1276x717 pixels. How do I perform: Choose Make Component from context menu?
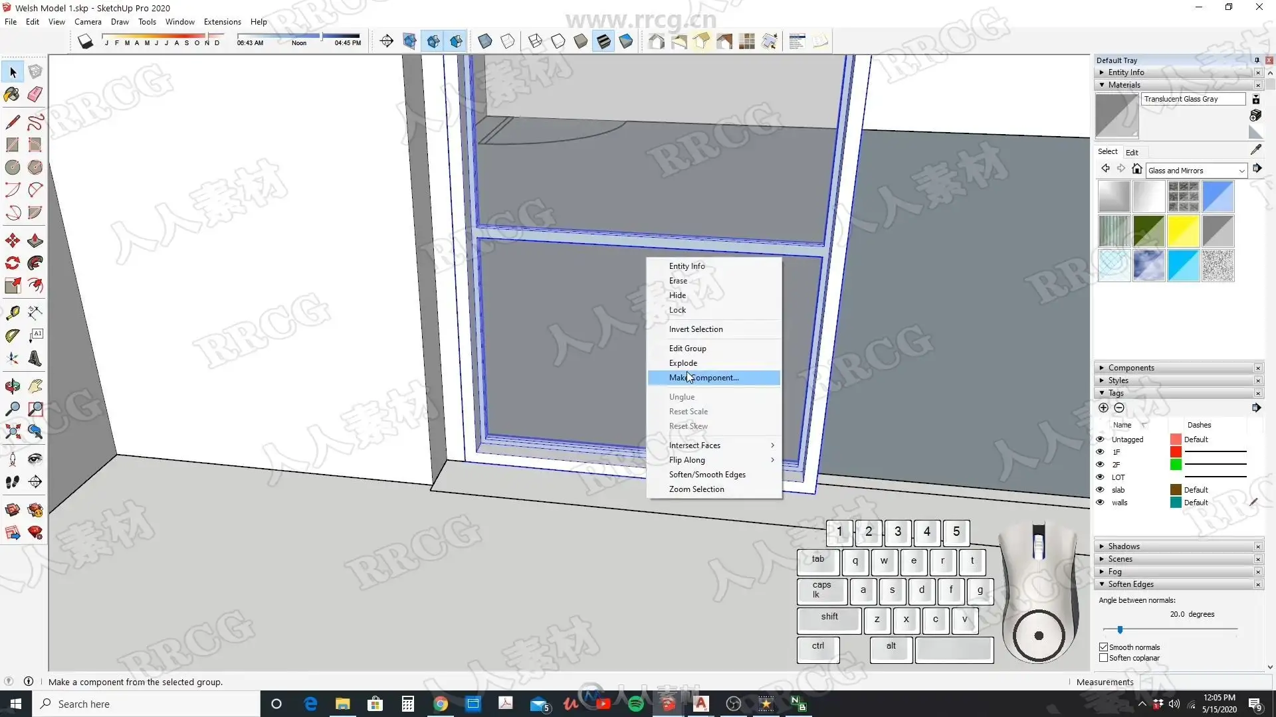pos(704,378)
